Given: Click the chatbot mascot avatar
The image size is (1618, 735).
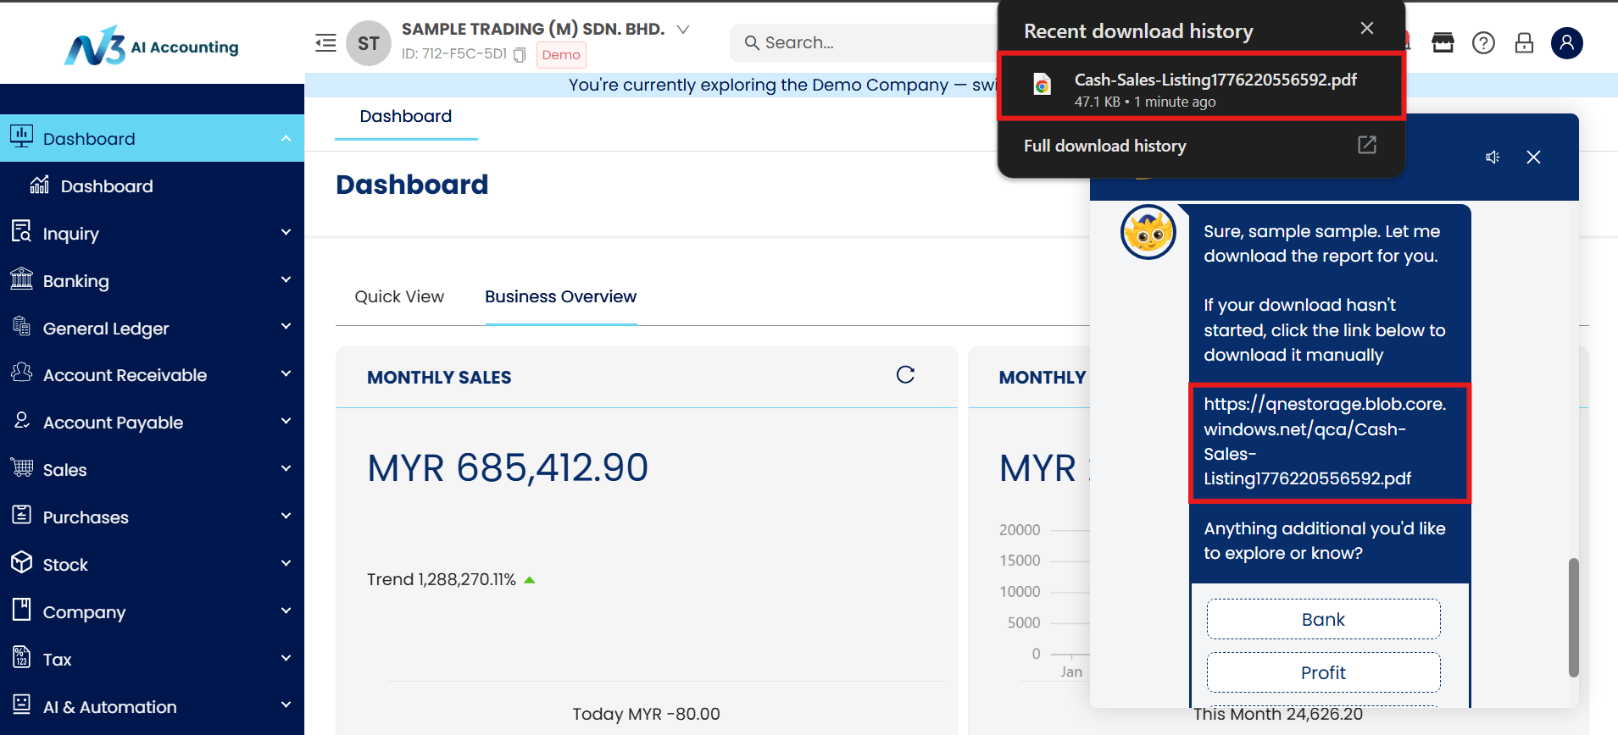Looking at the screenshot, I should coord(1148,232).
